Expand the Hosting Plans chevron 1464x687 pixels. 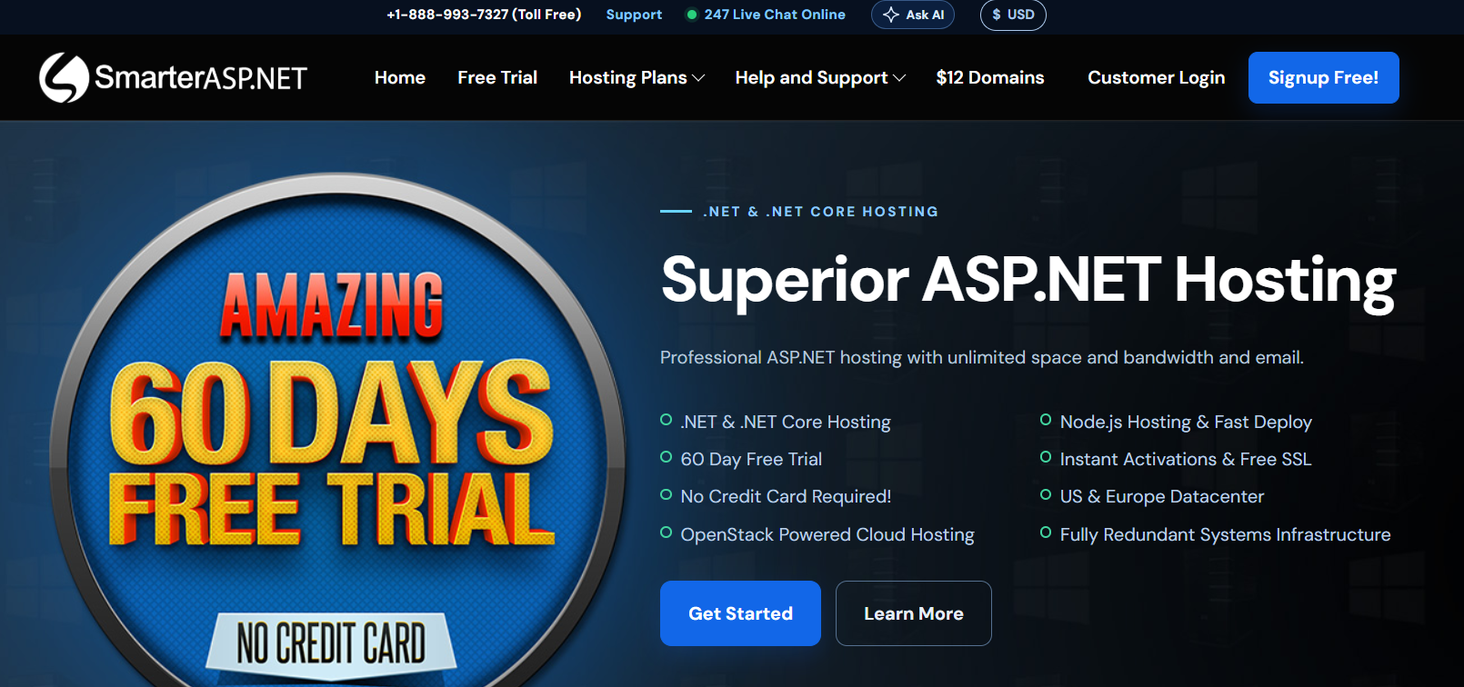click(698, 78)
